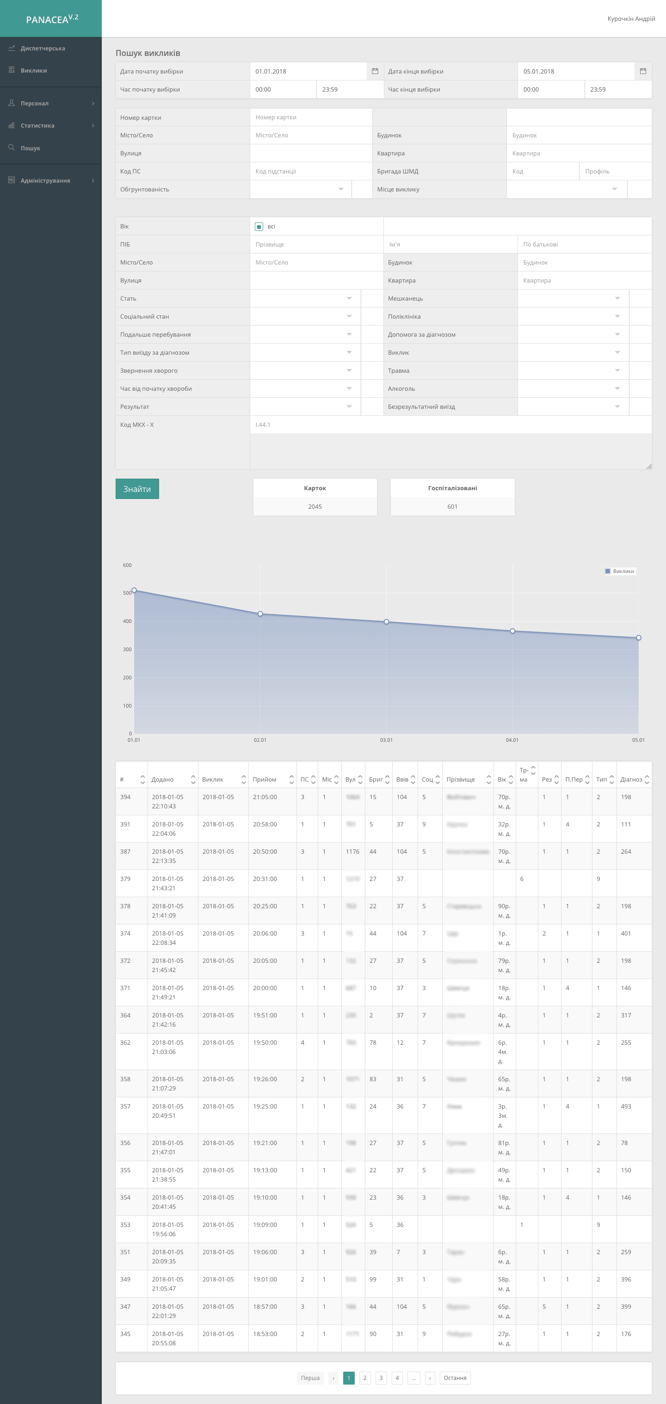This screenshot has height=1404, width=666.
Task: Go to pagination page 2
Action: click(x=364, y=1378)
